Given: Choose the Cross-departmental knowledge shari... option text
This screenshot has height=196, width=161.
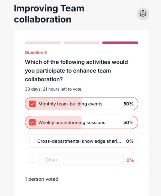Looking at the screenshot, I should click(x=79, y=141).
